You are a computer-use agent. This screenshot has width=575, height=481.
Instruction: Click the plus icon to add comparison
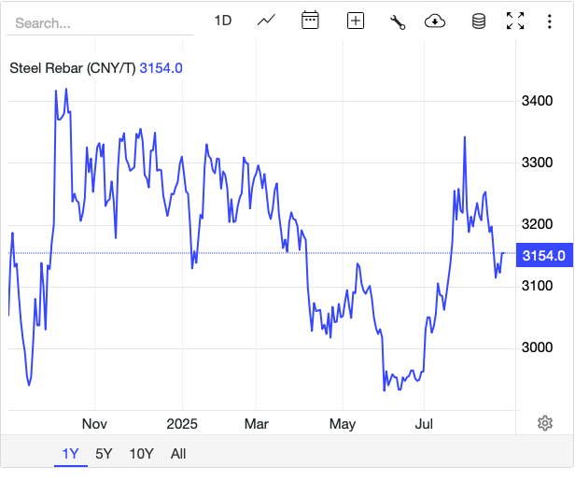[356, 21]
